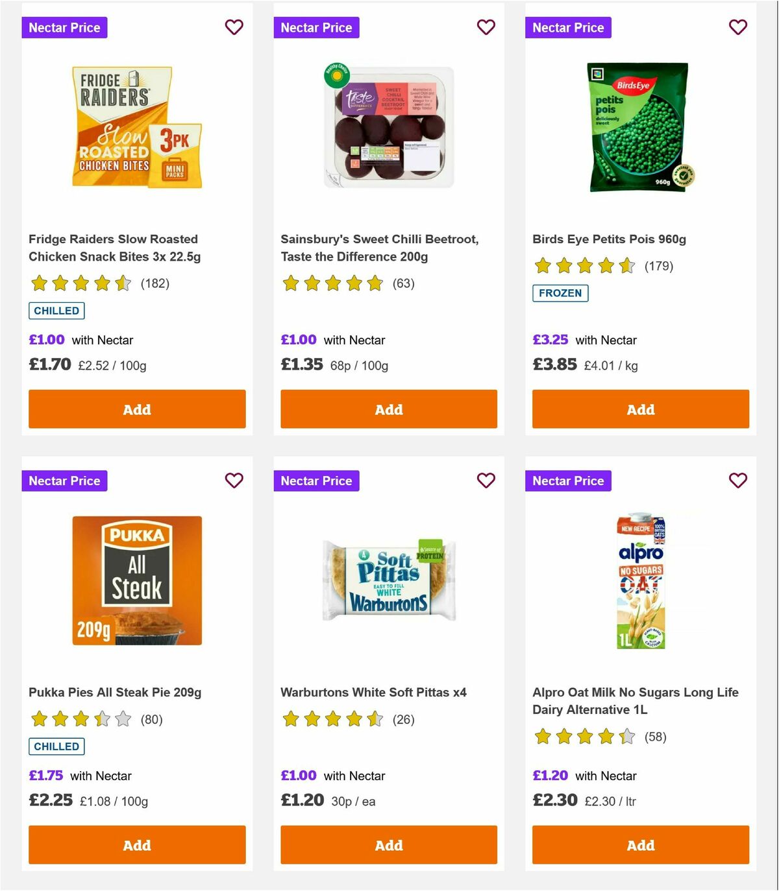The height and width of the screenshot is (891, 779).
Task: Favourite the Birds Eye Petits Pois
Action: tap(737, 27)
